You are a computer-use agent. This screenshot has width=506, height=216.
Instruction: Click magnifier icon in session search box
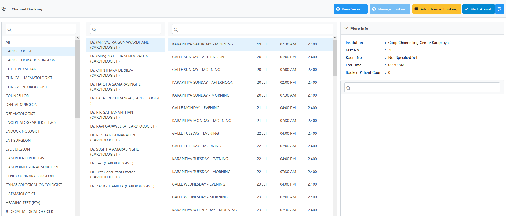[x=176, y=30]
